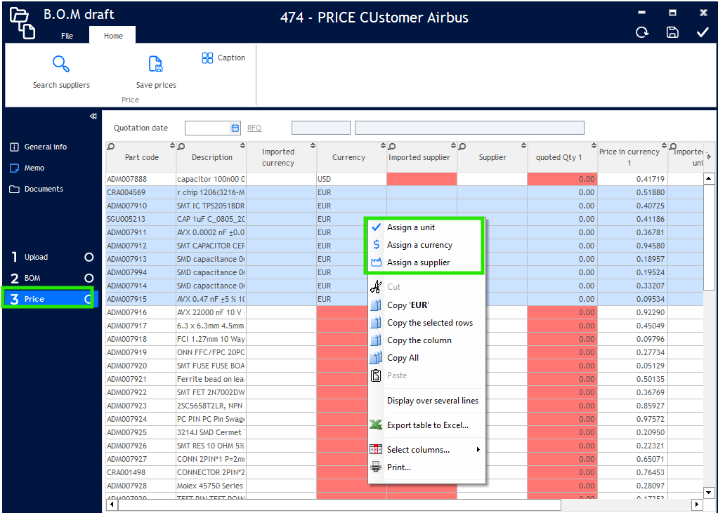Confirm with the checkmark validate icon
Screen dimensions: 718x513
click(702, 32)
